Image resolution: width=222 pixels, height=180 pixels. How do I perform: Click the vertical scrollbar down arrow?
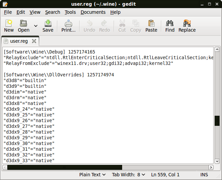click(217, 161)
